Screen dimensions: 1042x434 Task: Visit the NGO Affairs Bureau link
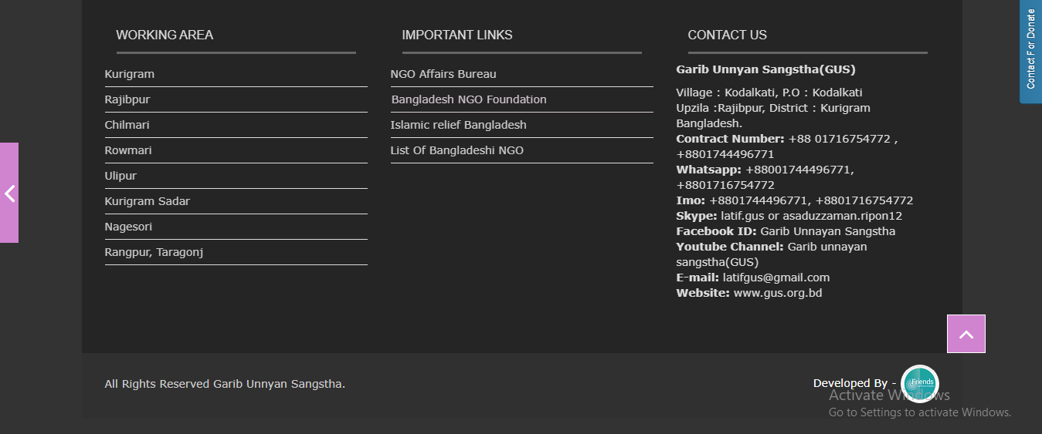click(443, 74)
